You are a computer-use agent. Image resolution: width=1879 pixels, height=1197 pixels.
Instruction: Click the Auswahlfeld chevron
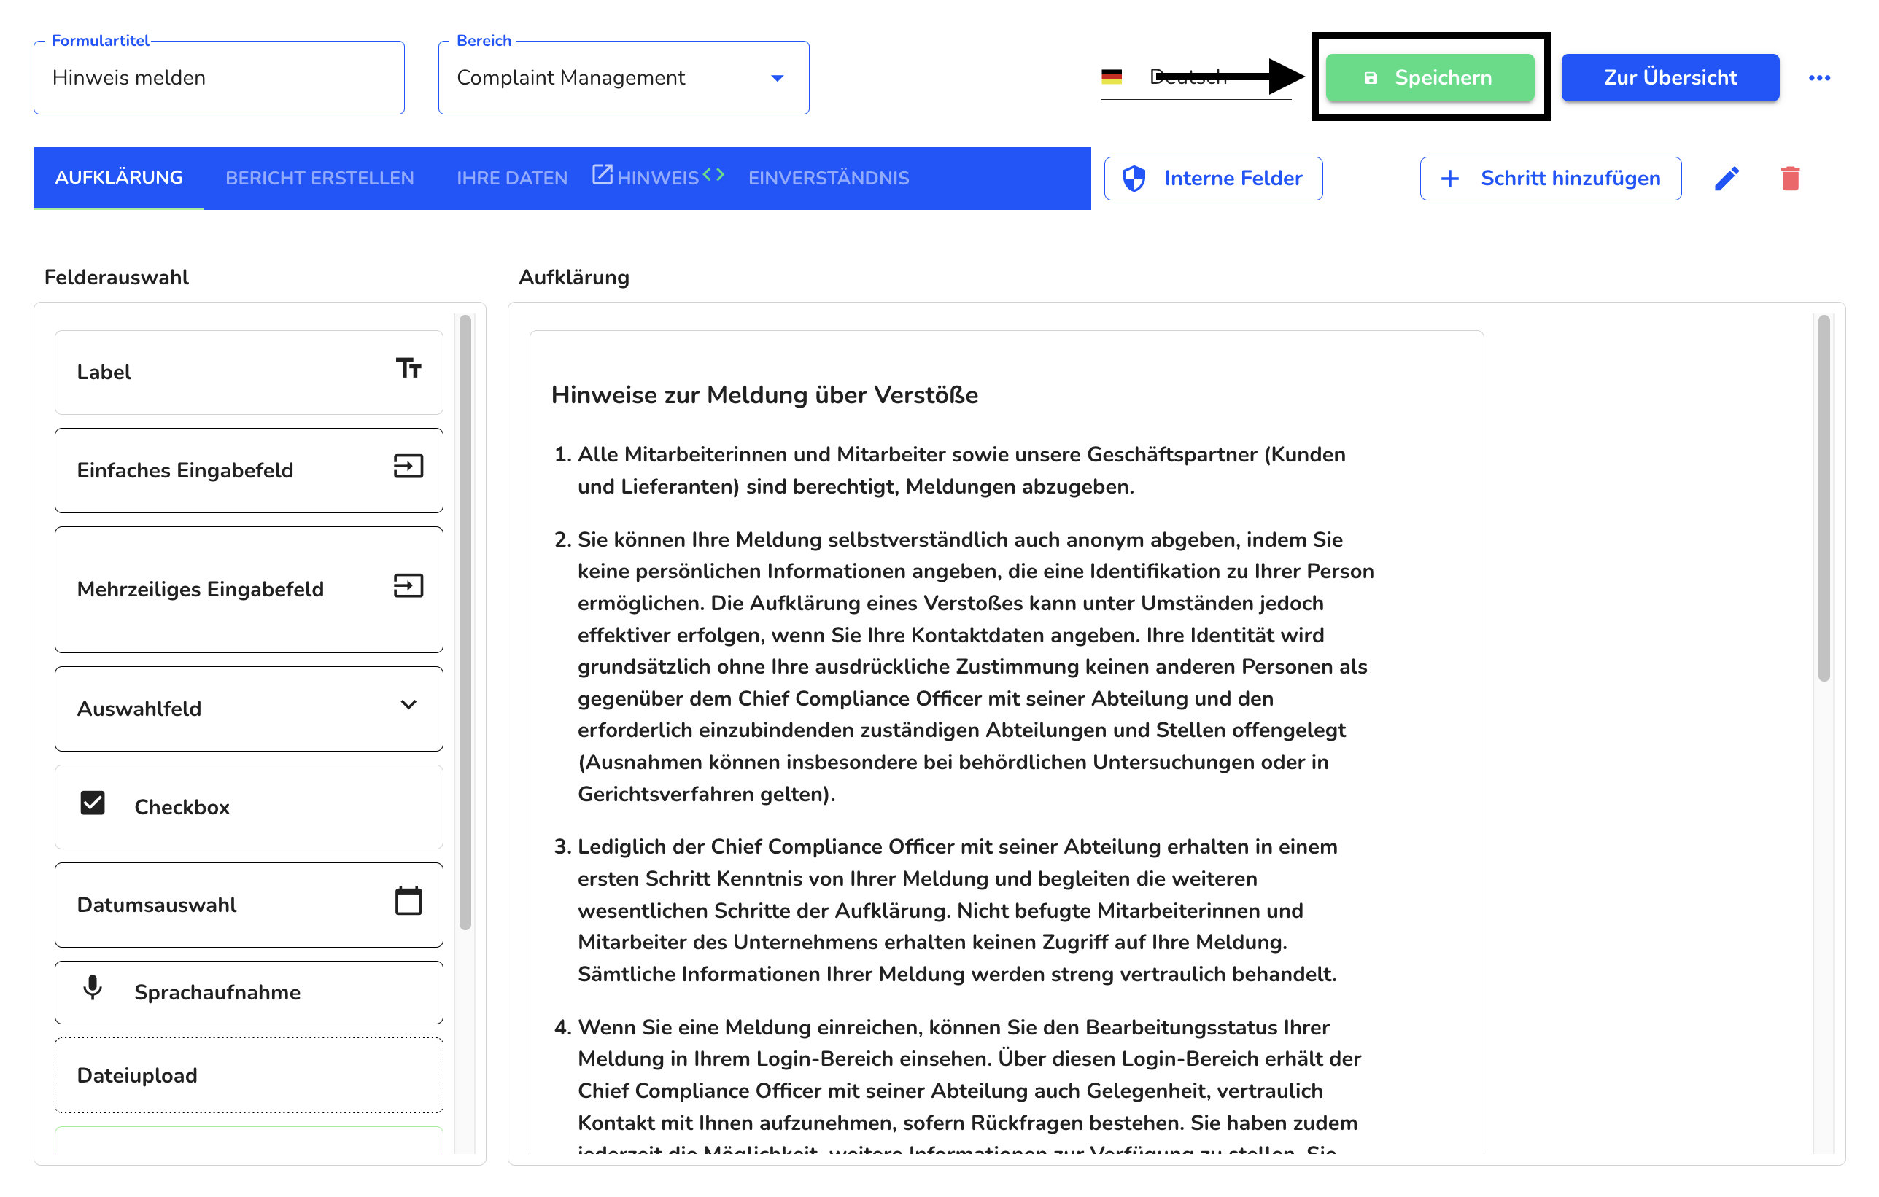tap(408, 705)
